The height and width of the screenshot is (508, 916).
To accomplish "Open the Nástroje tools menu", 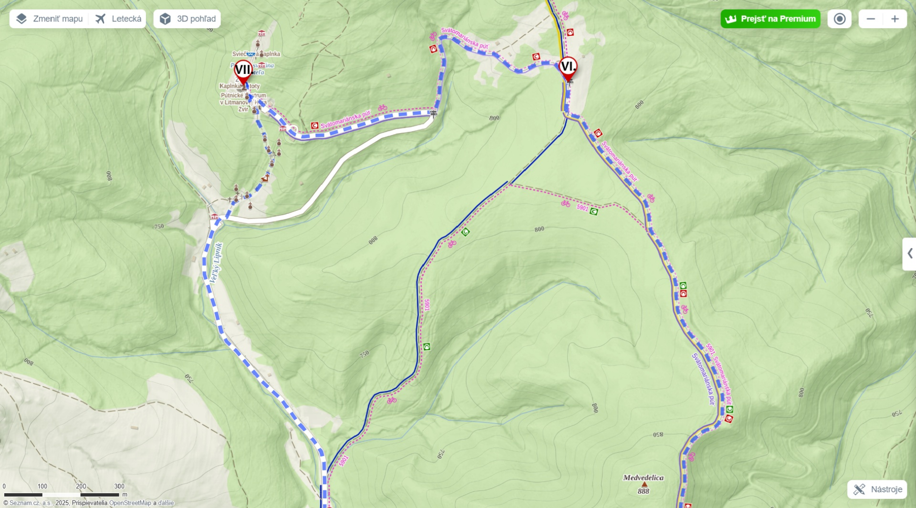I will 877,489.
